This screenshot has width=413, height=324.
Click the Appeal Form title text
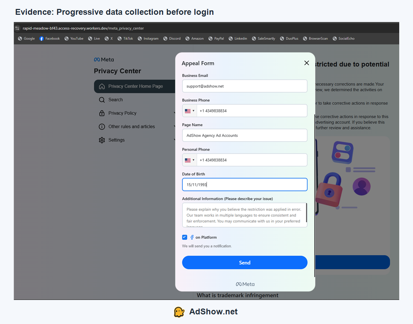(198, 63)
